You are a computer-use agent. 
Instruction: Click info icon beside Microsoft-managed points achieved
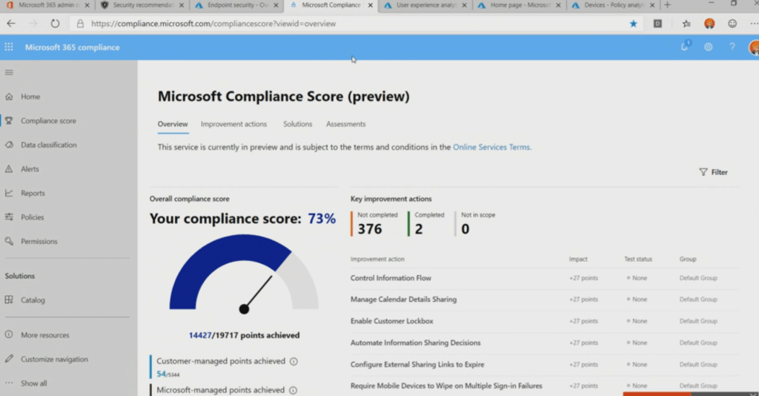[x=293, y=390]
